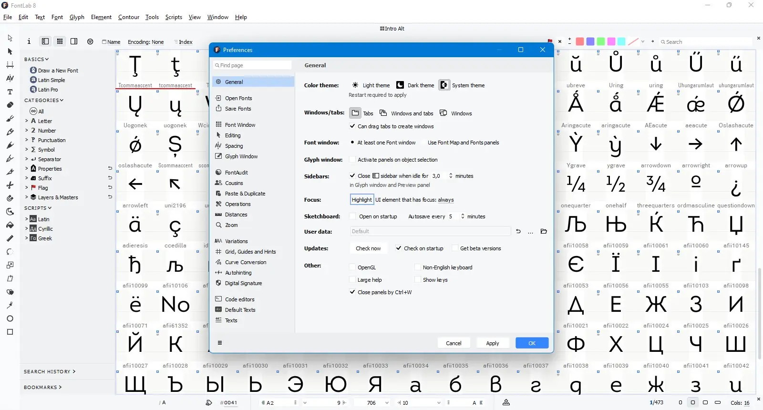
Task: Pick the red color flag swatch
Action: pyautogui.click(x=580, y=41)
